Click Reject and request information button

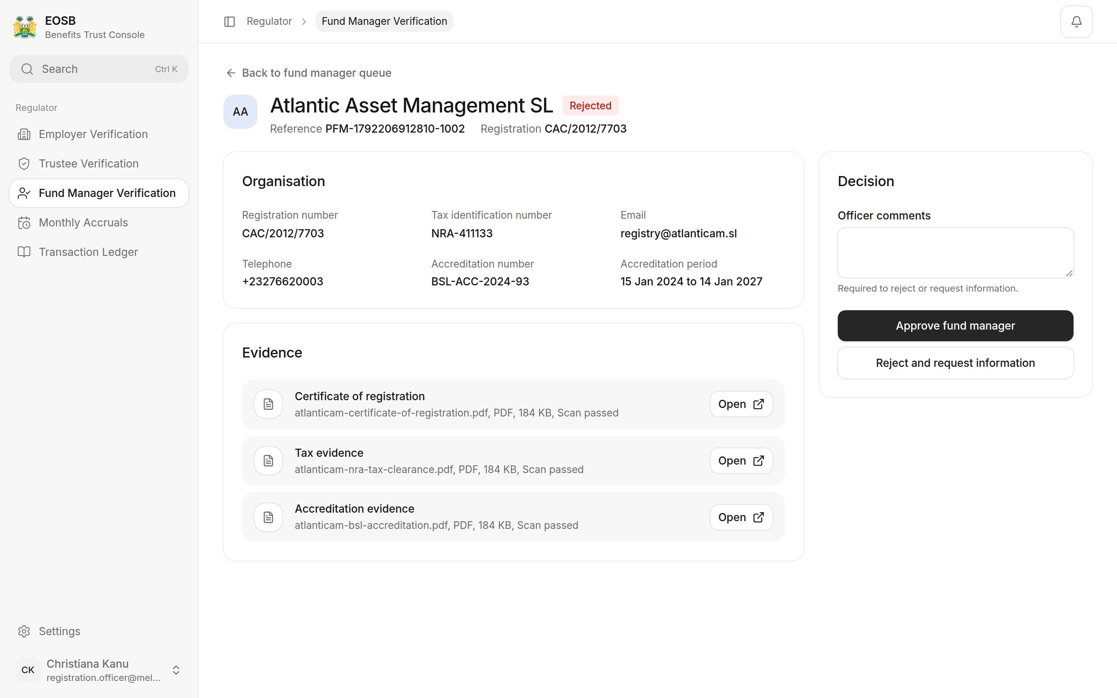pos(955,363)
